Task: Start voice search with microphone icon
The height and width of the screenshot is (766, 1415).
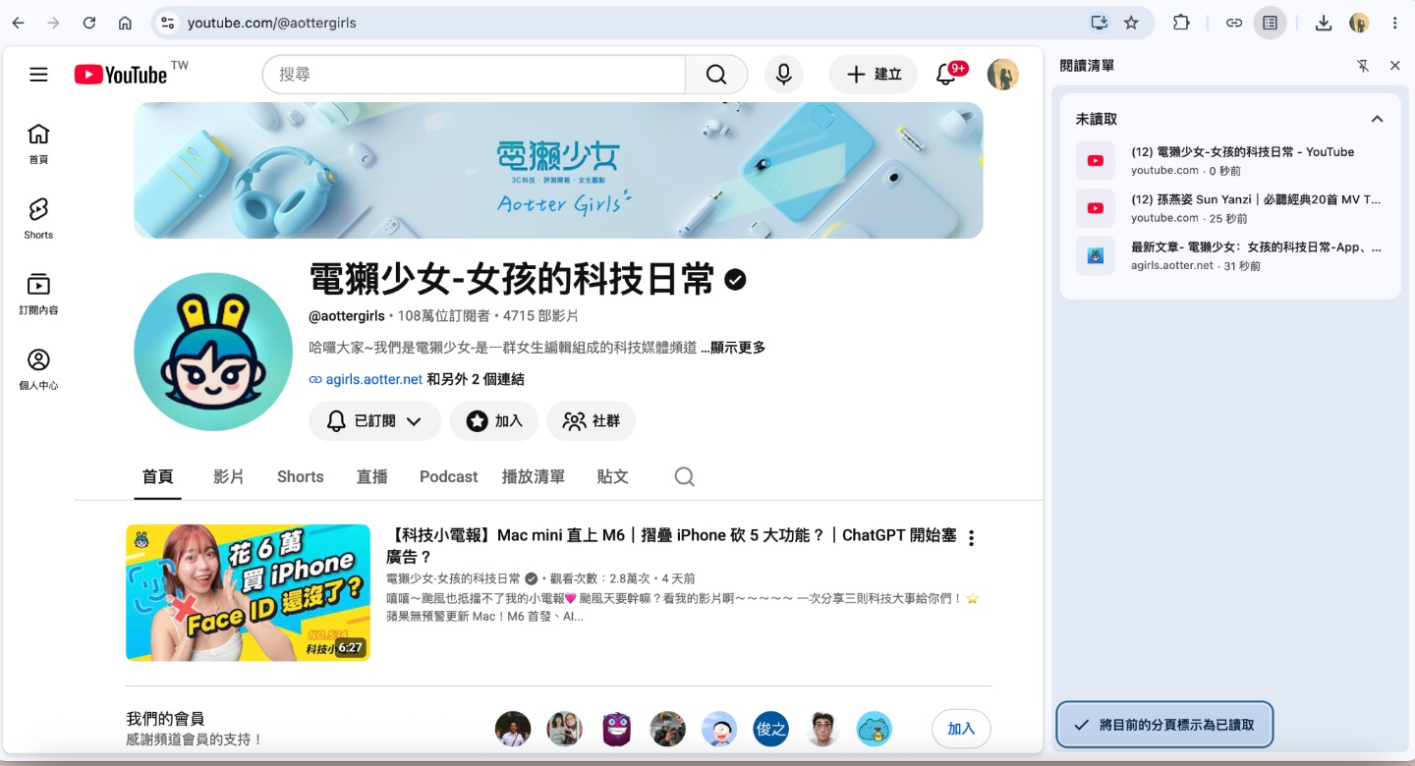Action: click(x=783, y=75)
